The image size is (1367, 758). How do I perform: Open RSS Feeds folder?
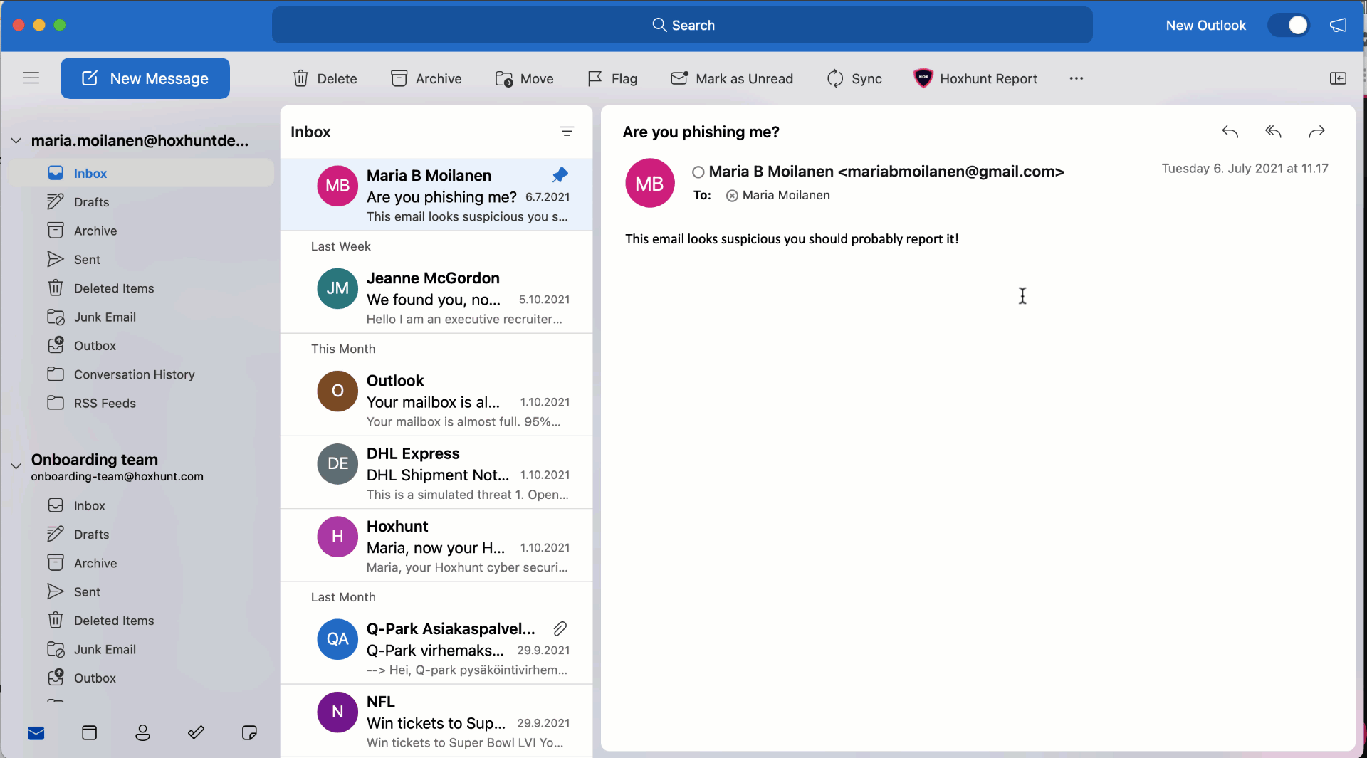[x=141, y=403]
